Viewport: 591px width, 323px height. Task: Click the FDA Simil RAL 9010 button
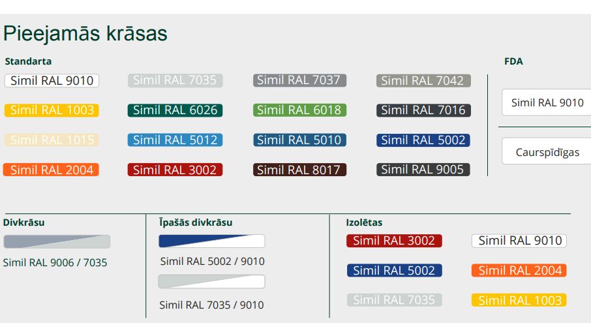547,102
